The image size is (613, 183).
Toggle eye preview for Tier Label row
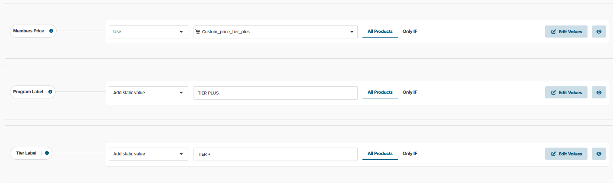pyautogui.click(x=599, y=154)
